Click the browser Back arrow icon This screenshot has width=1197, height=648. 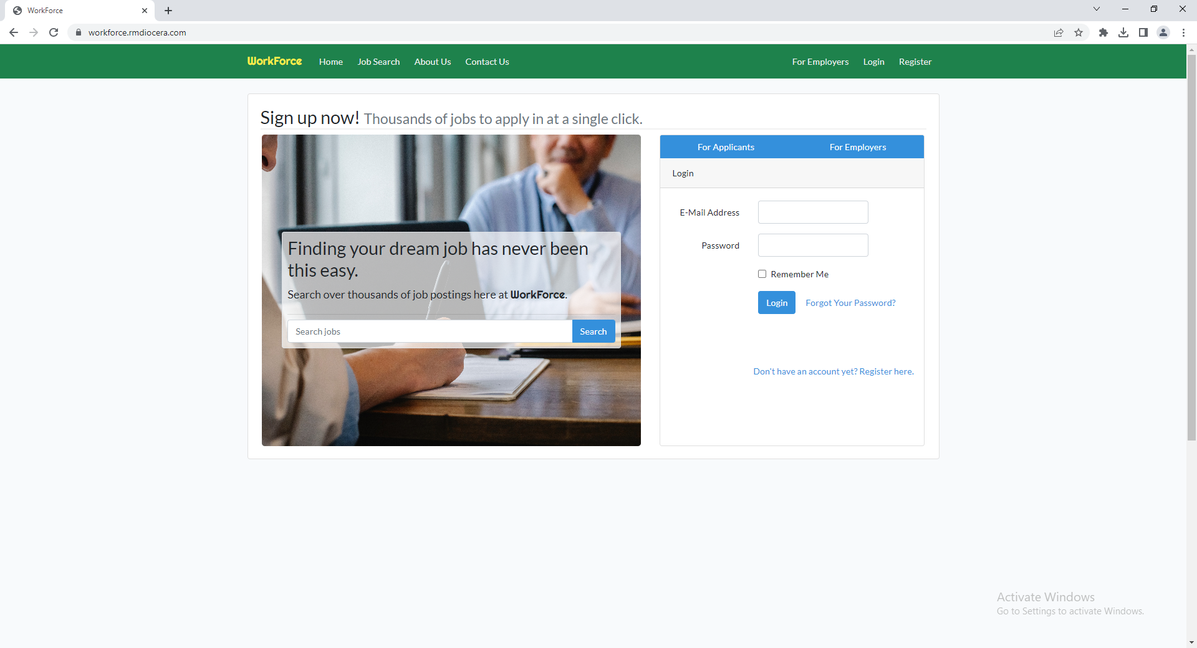point(13,32)
